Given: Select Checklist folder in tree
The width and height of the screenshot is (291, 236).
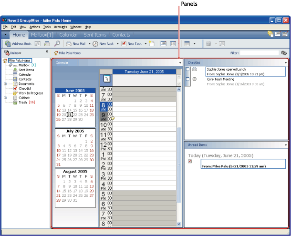Looking at the screenshot, I should pyautogui.click(x=25, y=89).
